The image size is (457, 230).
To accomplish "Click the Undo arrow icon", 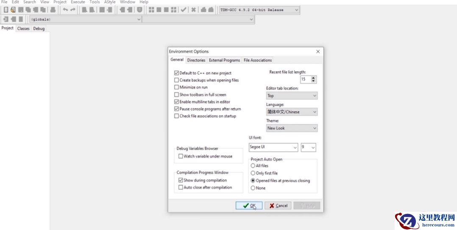I will 66,10.
